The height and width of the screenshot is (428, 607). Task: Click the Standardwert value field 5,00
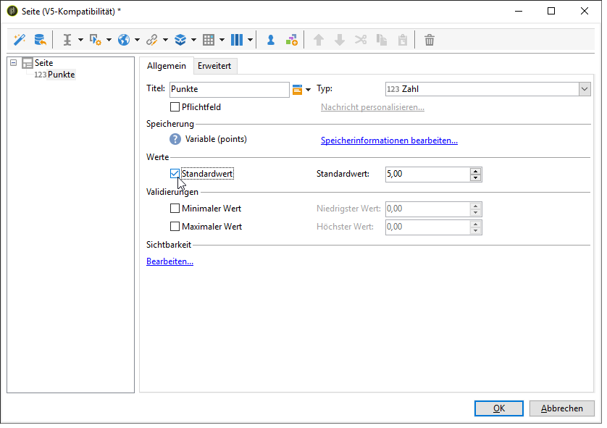click(427, 174)
